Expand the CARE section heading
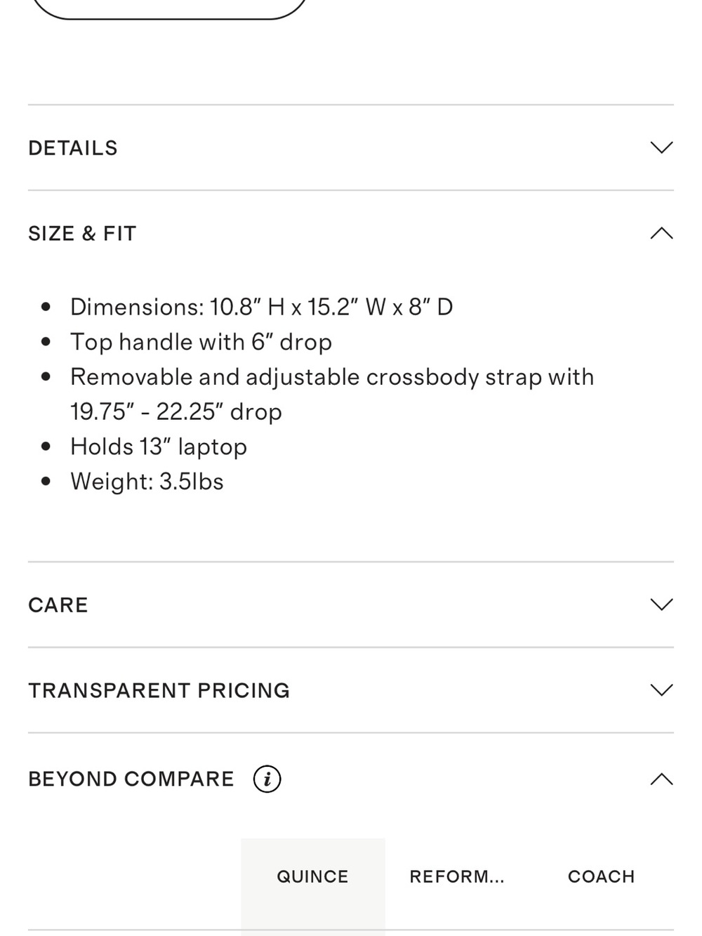The width and height of the screenshot is (702, 936). pos(58,605)
